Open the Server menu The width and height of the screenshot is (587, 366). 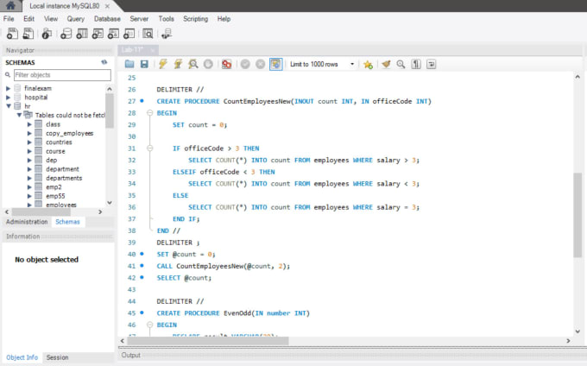[139, 19]
